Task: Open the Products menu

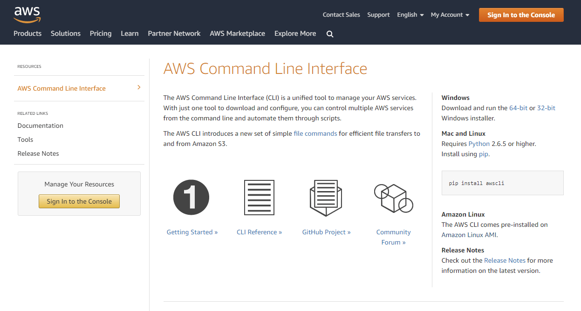Action: click(27, 33)
